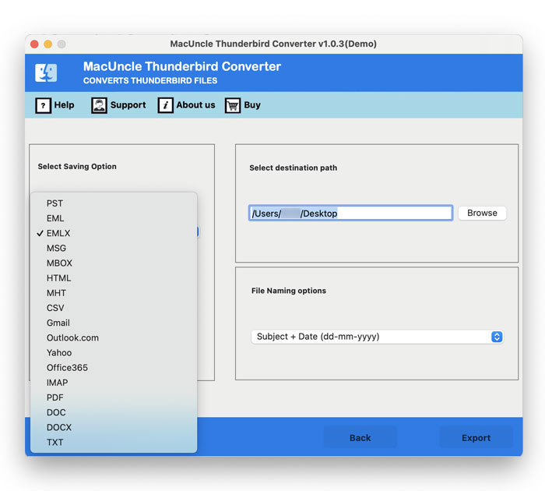The width and height of the screenshot is (545, 491).
Task: Click the Help question mark icon
Action: [x=43, y=105]
